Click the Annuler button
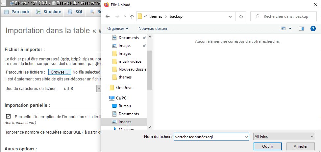321x152 pixels. click(300, 146)
